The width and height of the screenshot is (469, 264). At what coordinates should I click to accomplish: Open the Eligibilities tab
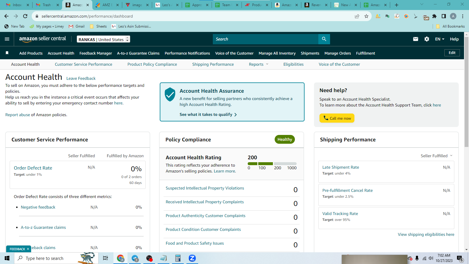[293, 64]
